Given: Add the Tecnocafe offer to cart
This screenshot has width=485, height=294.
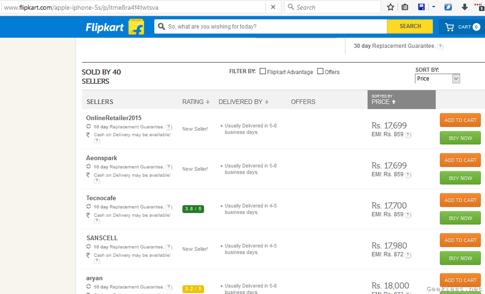Looking at the screenshot, I should pyautogui.click(x=460, y=200).
